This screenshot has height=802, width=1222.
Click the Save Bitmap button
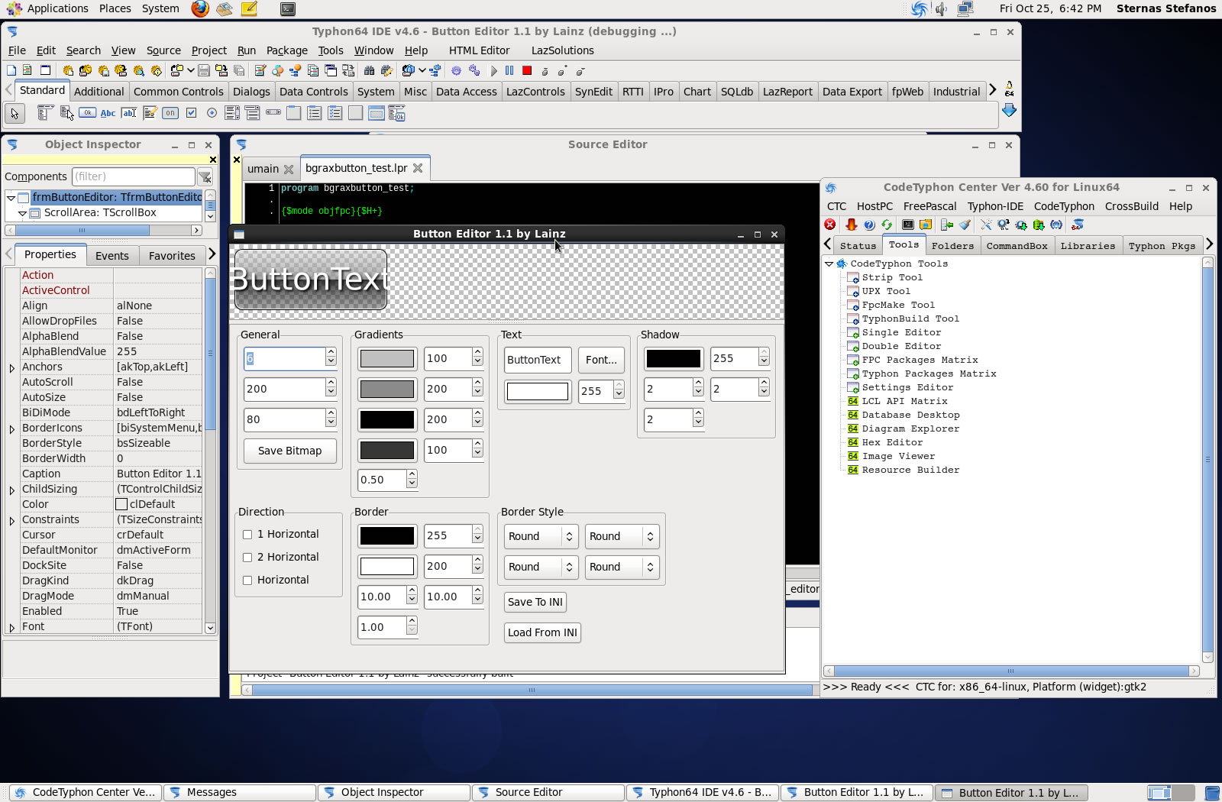coord(289,451)
